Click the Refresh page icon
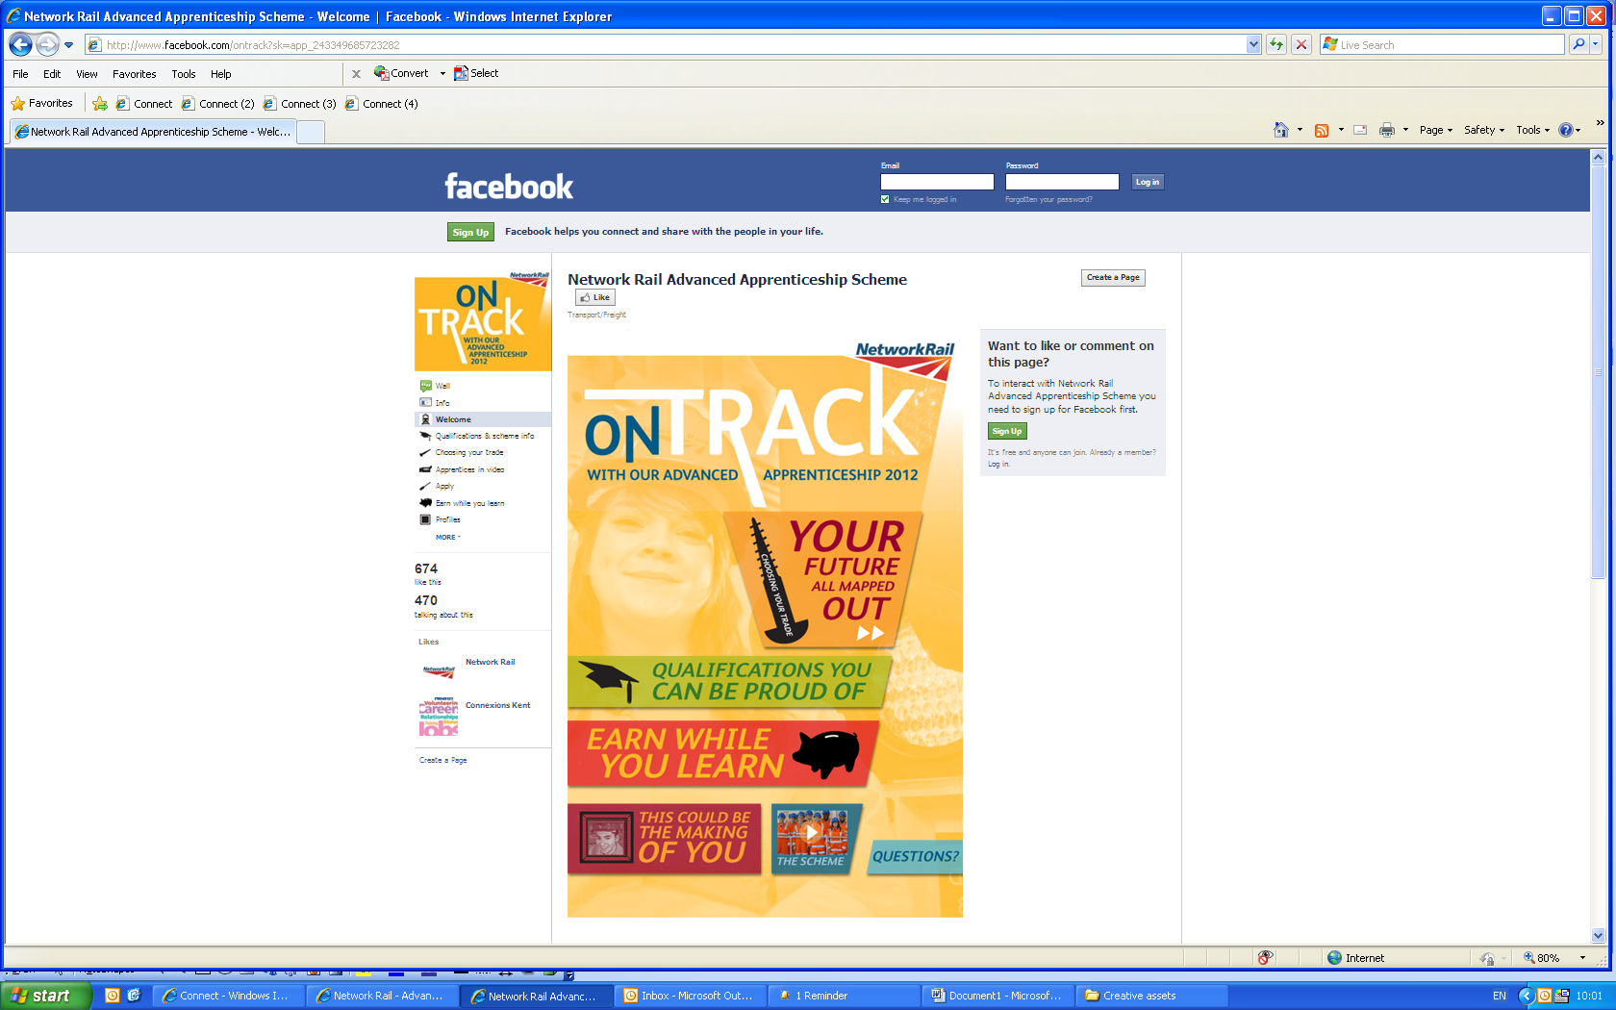This screenshot has height=1010, width=1616. click(x=1276, y=44)
